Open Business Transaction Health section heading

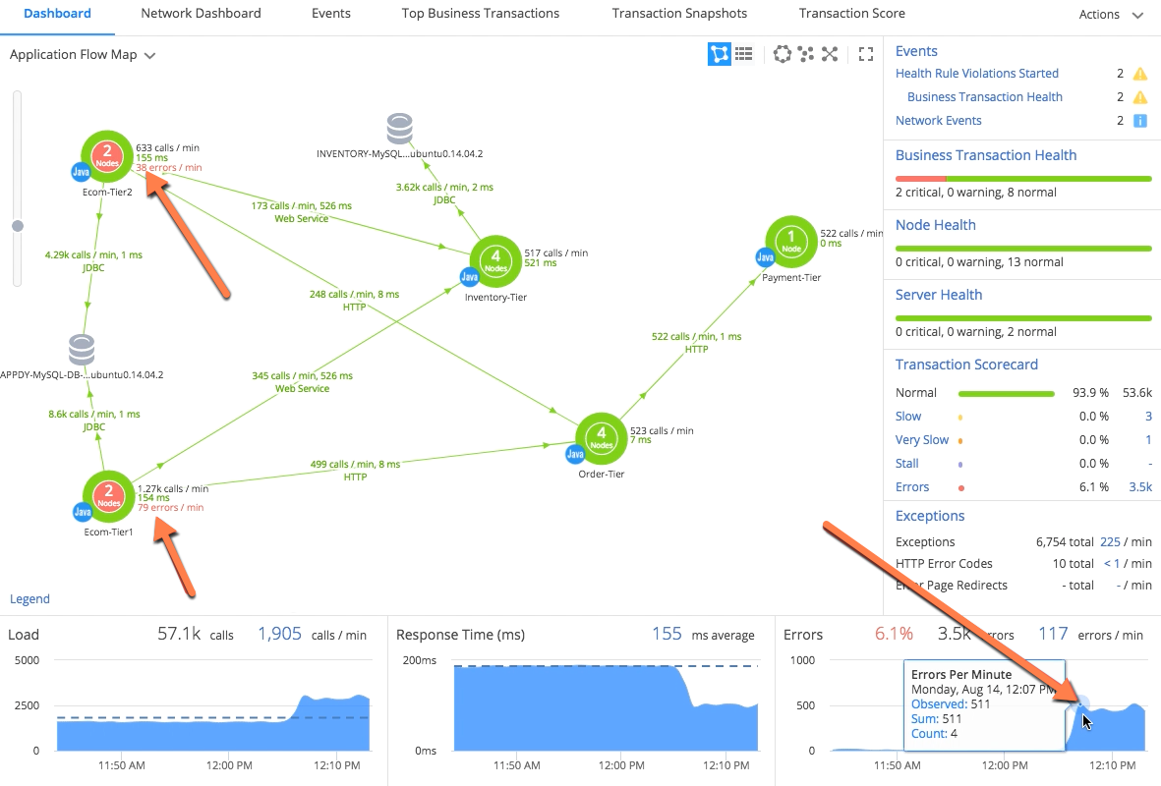coord(985,155)
